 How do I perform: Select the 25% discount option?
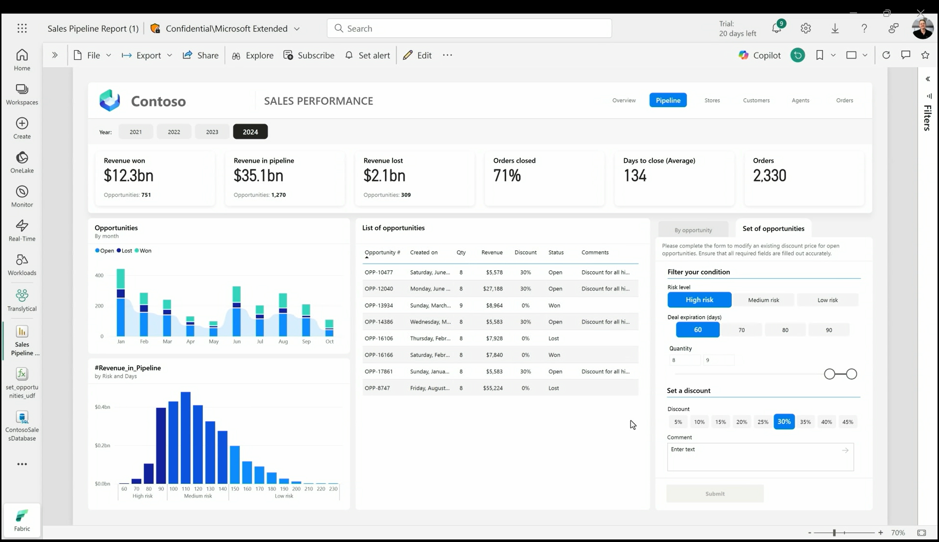(763, 422)
